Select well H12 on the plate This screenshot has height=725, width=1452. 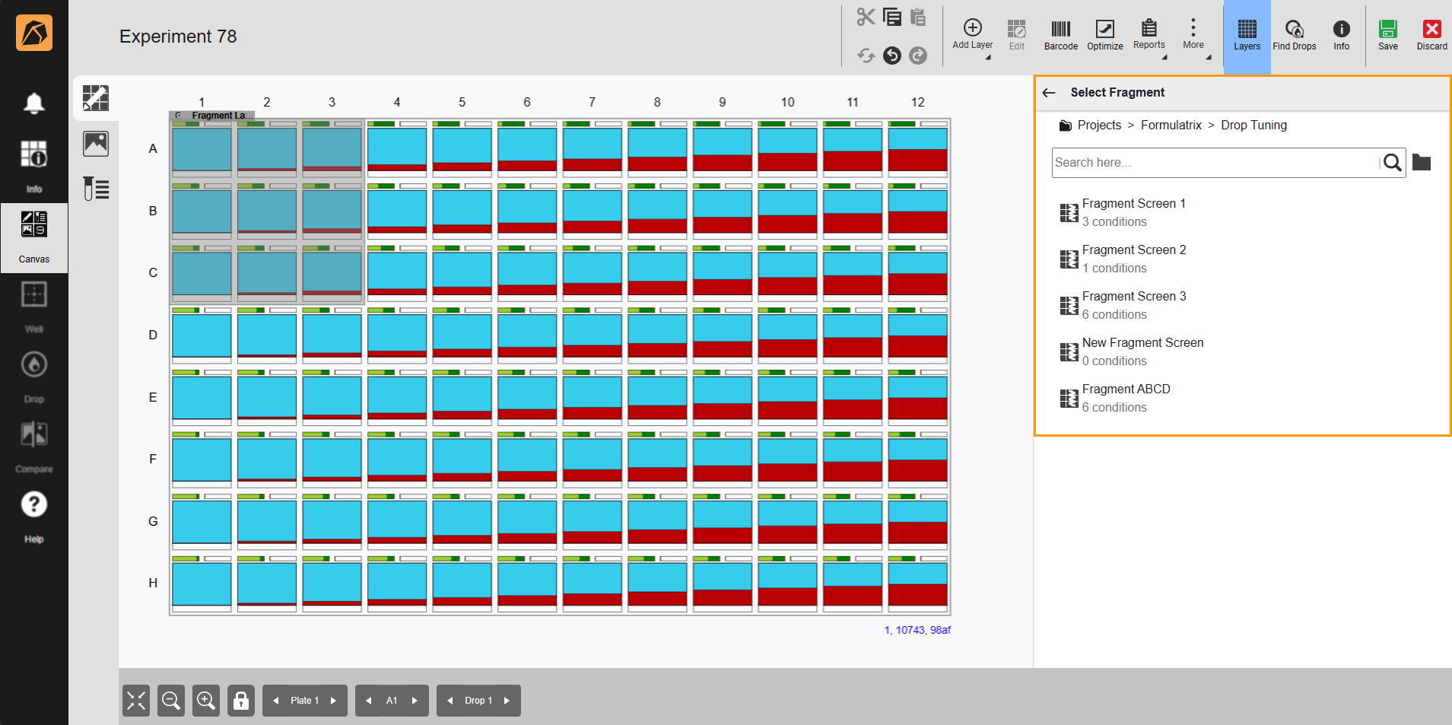[x=918, y=583]
